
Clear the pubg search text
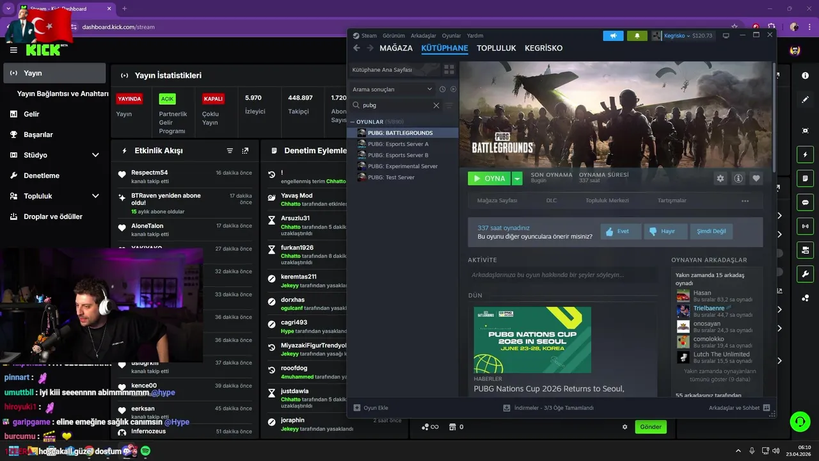(x=436, y=106)
